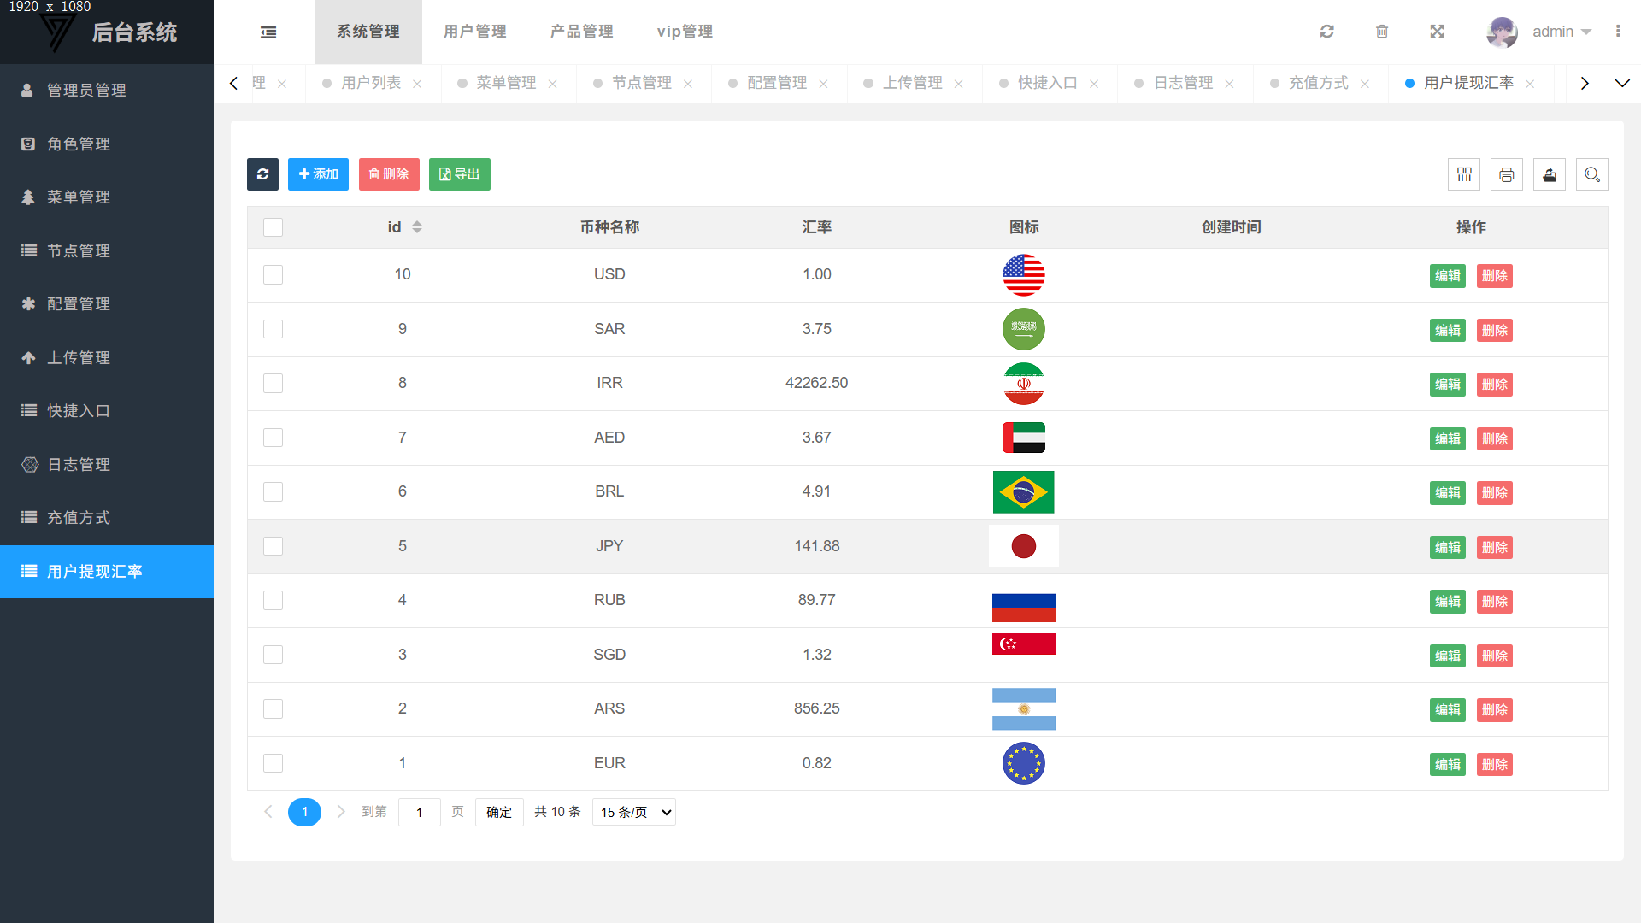1641x923 pixels.
Task: Select the JPY row checkbox
Action: click(273, 546)
